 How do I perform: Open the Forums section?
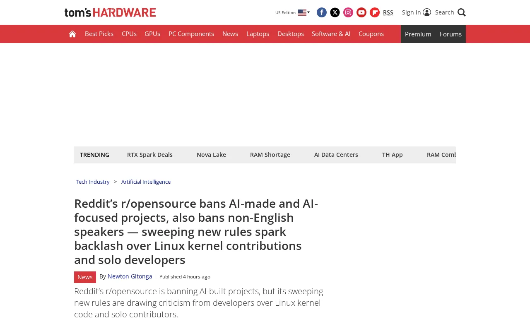point(450,34)
